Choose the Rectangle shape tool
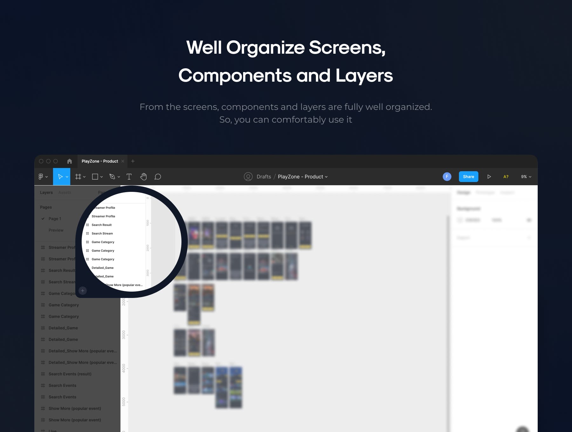 tap(95, 177)
